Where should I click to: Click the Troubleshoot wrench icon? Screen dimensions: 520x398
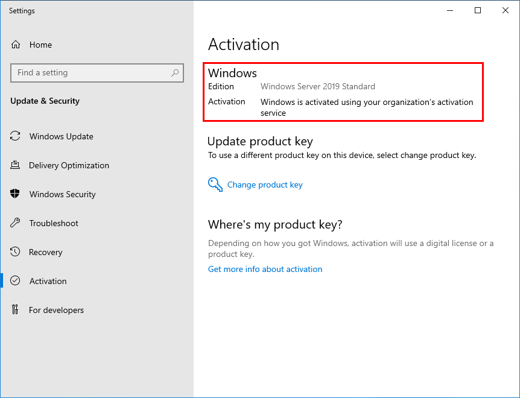[14, 223]
